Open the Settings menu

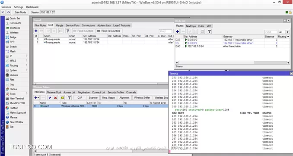tap(19, 7)
